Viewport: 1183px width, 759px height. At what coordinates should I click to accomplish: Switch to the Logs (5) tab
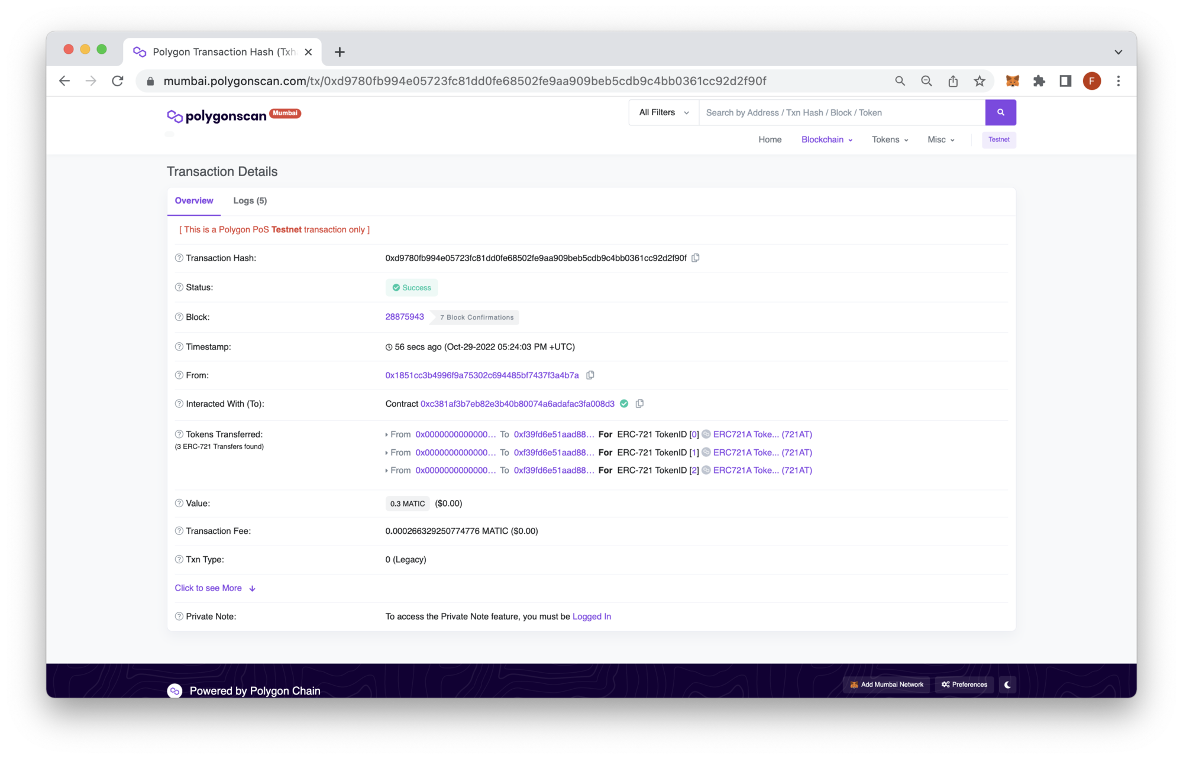coord(250,201)
